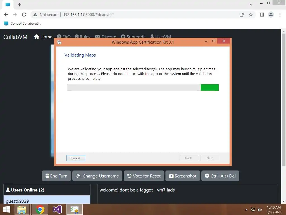Open Chrome three-dot menu

280,15
